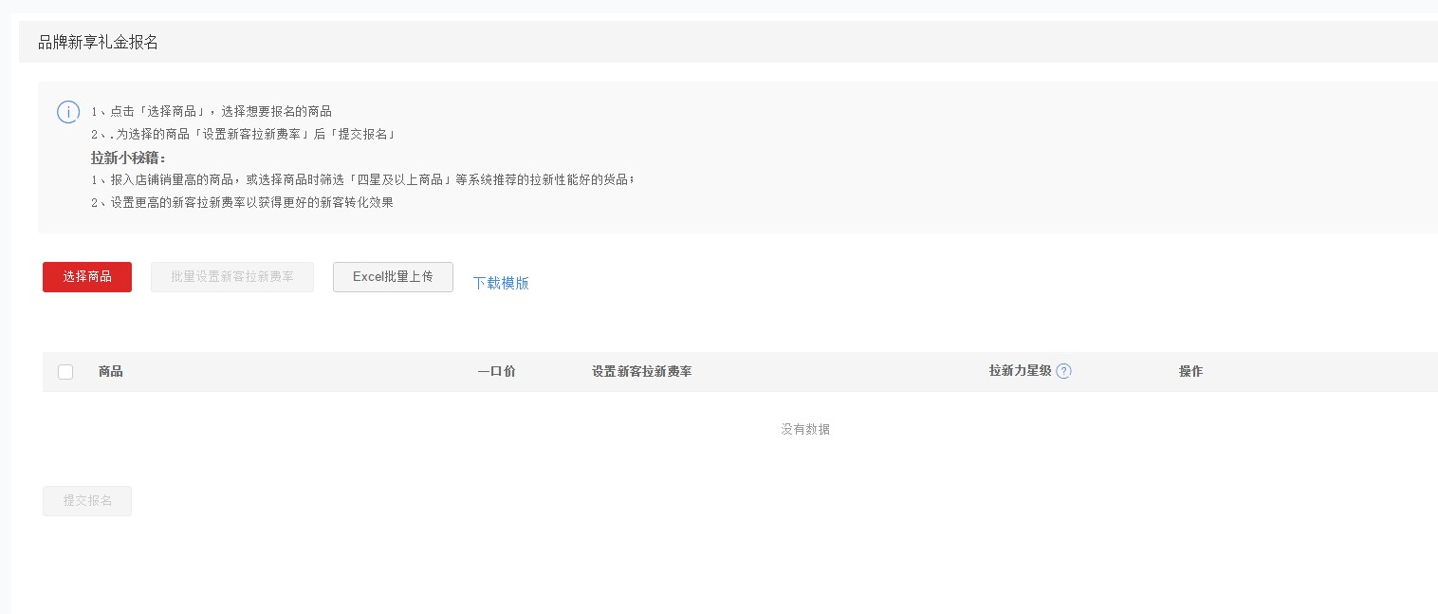The image size is (1438, 614).
Task: Click the 商品 column header
Action: click(111, 371)
